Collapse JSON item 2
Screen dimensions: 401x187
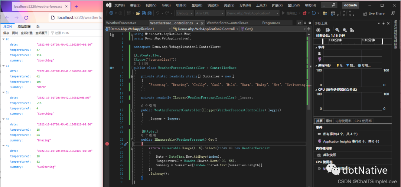[3, 92]
